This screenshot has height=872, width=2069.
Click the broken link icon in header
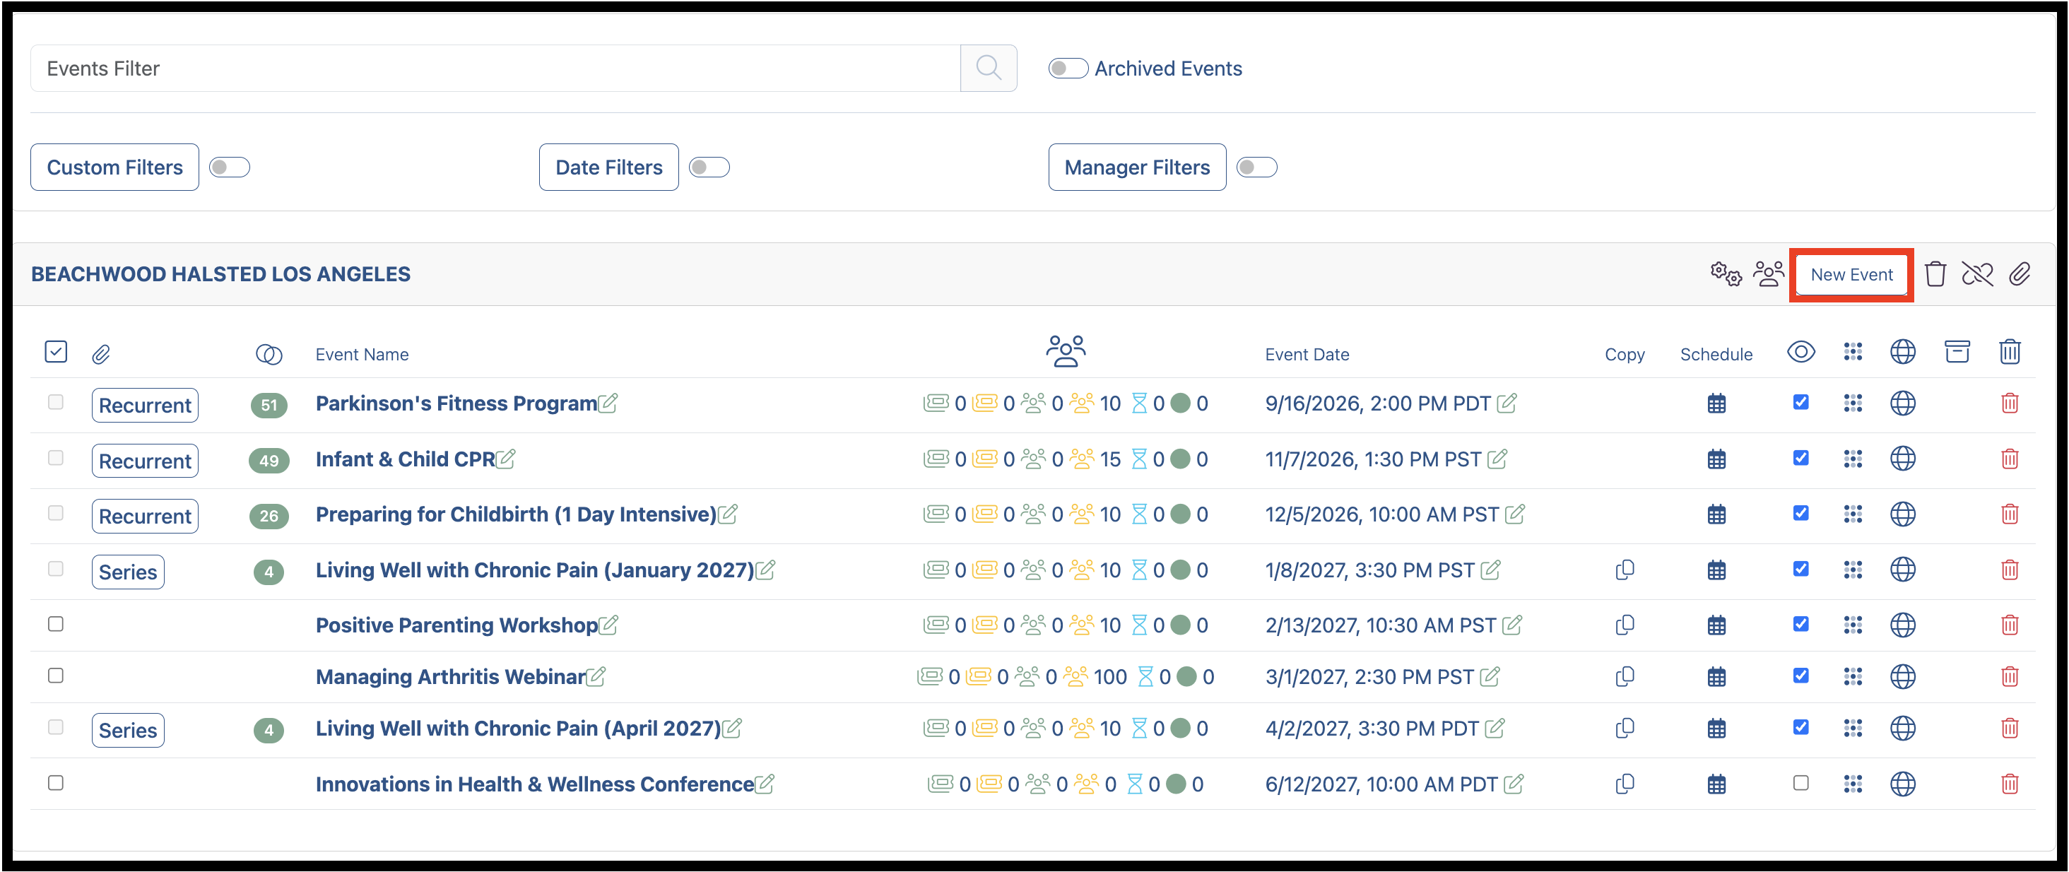(1977, 273)
